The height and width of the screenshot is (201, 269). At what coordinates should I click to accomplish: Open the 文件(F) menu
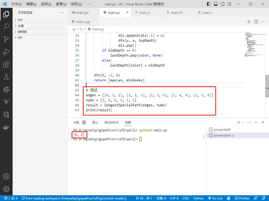click(17, 4)
